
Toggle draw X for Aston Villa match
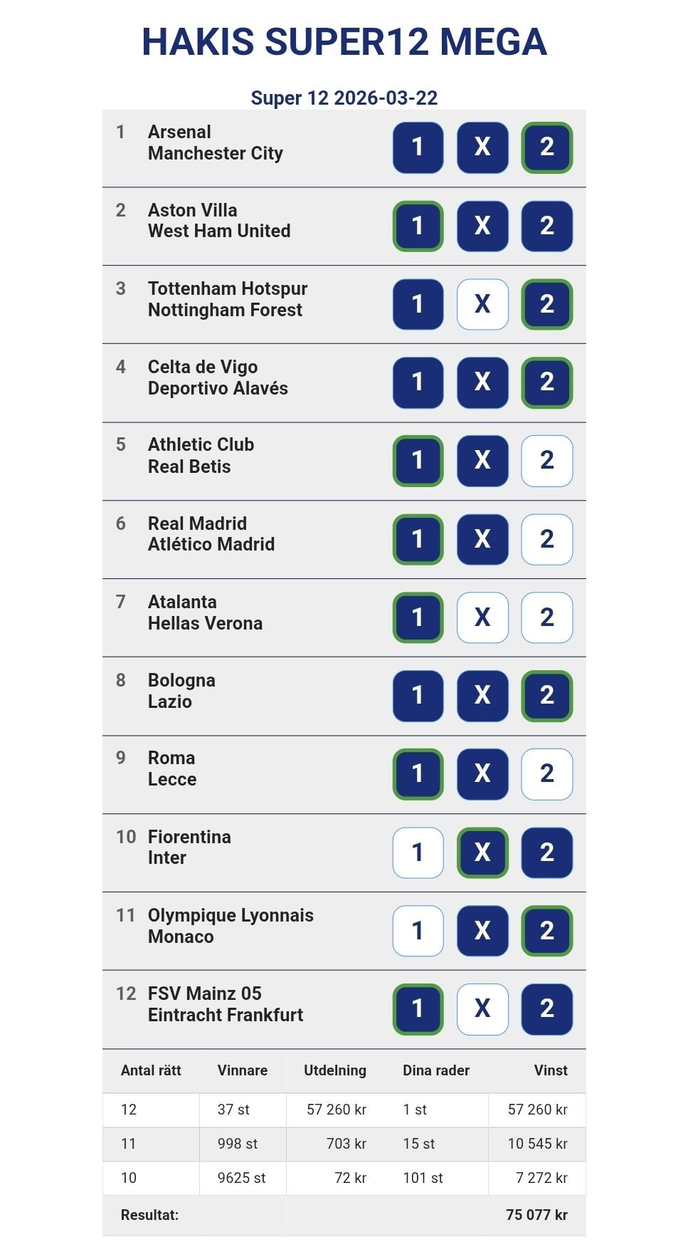pos(482,226)
